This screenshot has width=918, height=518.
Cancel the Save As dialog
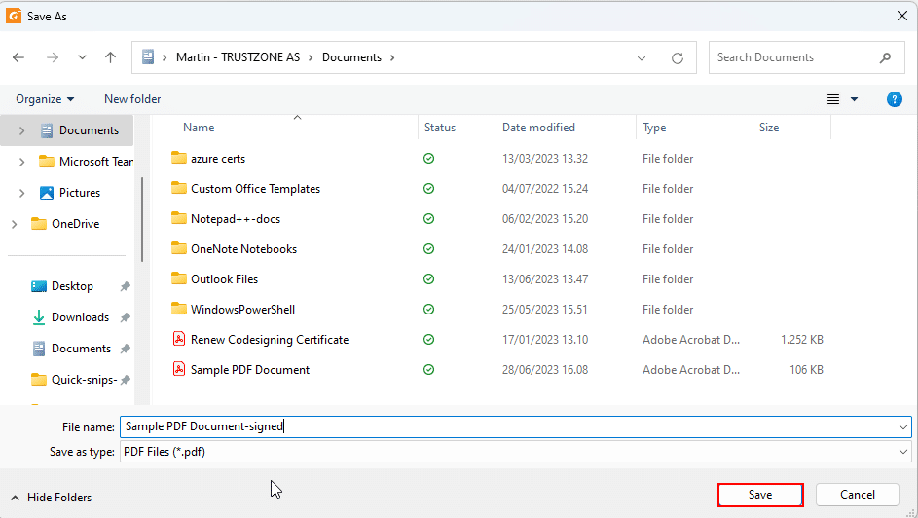pos(857,495)
